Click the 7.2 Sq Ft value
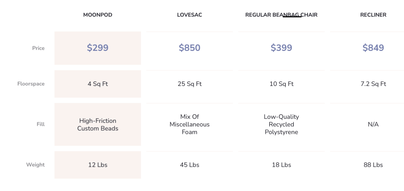The height and width of the screenshot is (191, 404). click(373, 84)
